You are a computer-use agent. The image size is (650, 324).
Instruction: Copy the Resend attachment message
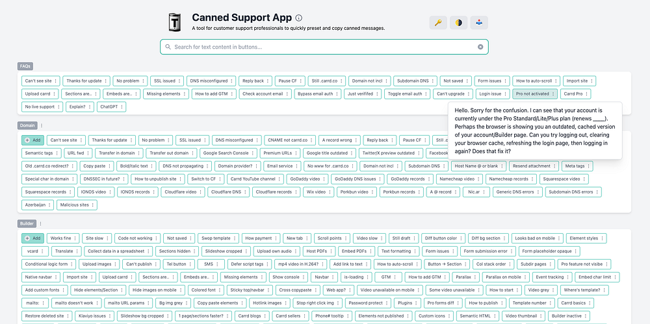(x=532, y=166)
